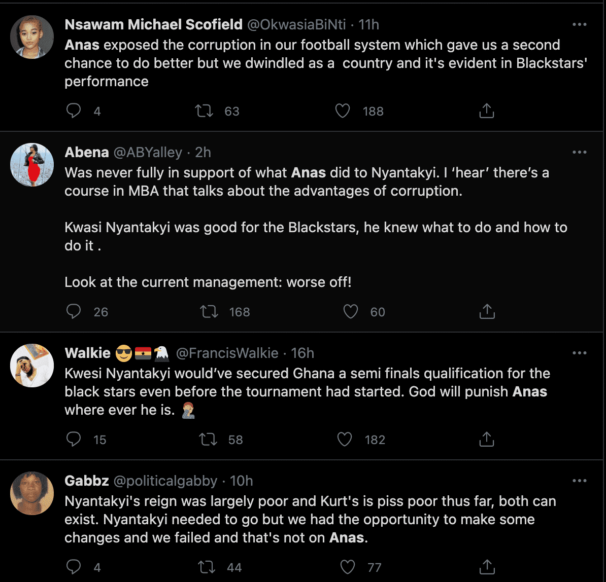The height and width of the screenshot is (582, 606).
Task: Reply to Abena's tweet
Action: click(x=74, y=311)
